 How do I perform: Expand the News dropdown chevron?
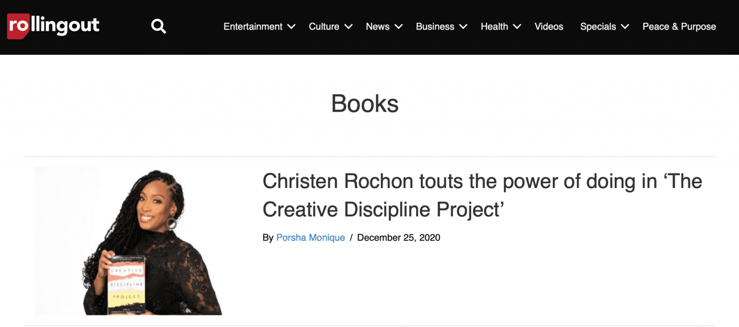coord(398,27)
